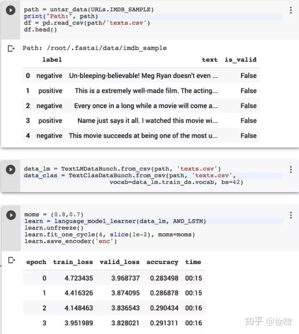Open options menu for the language_model_learner cell

(x=290, y=215)
